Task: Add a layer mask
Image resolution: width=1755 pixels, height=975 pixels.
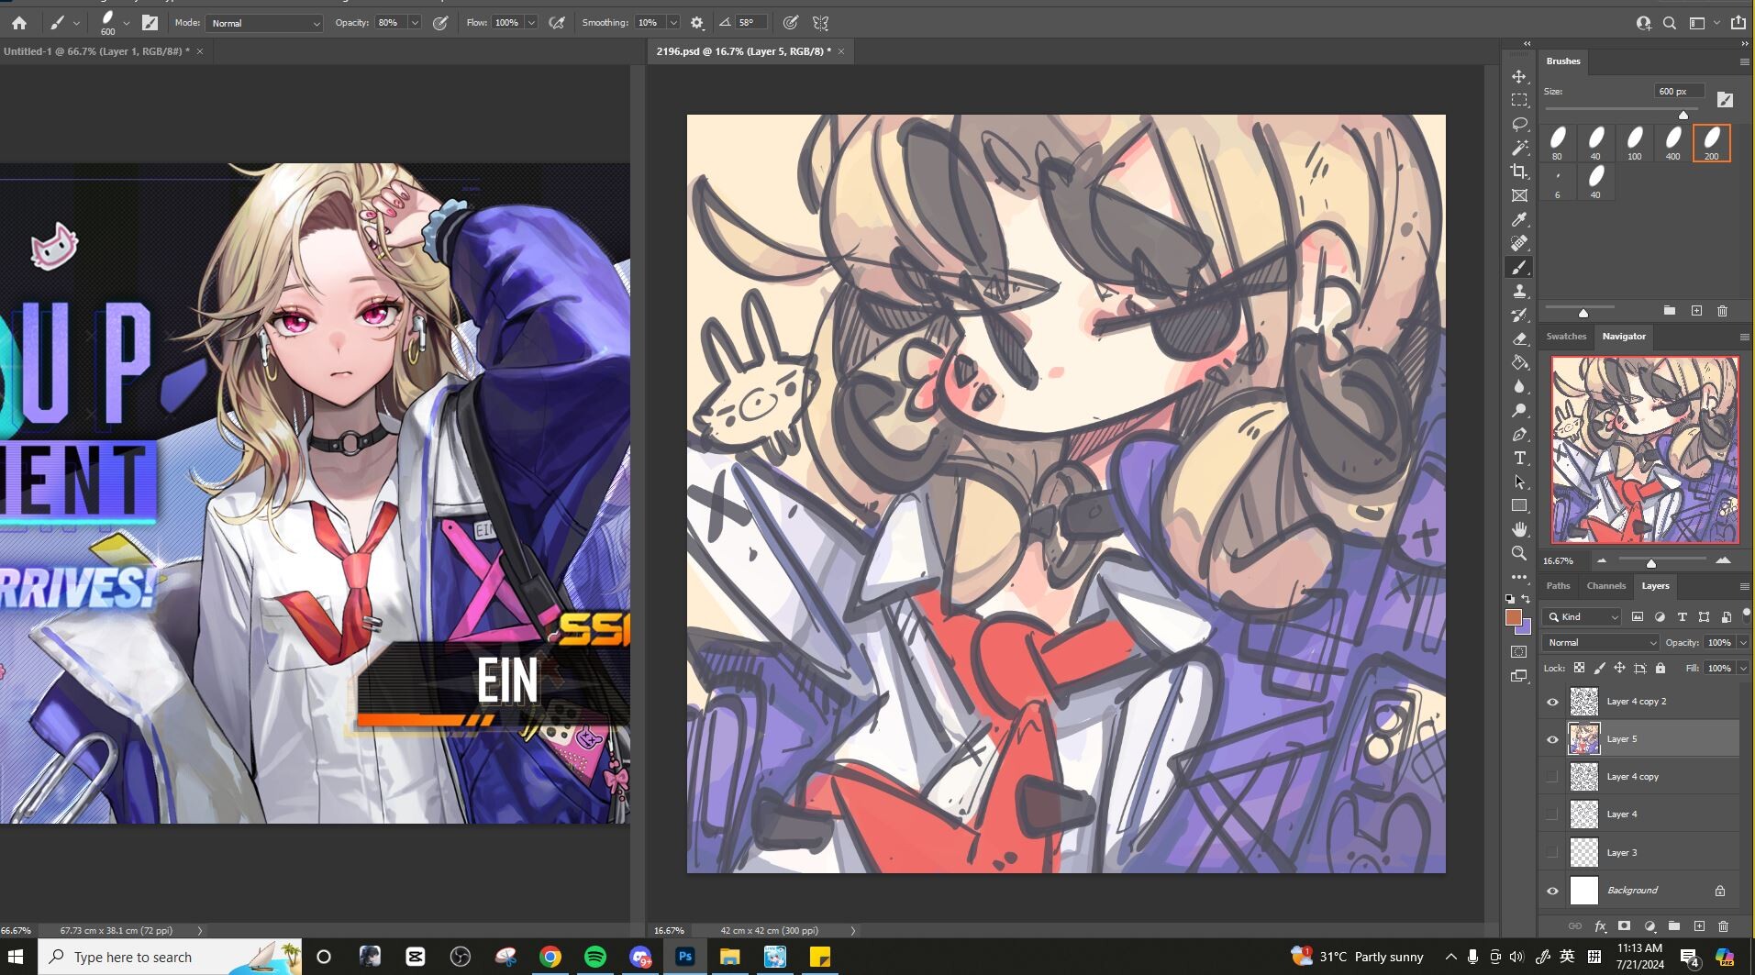Action: click(x=1624, y=926)
